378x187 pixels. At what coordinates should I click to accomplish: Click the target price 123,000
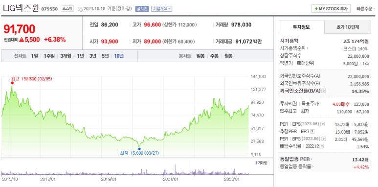[361, 104]
